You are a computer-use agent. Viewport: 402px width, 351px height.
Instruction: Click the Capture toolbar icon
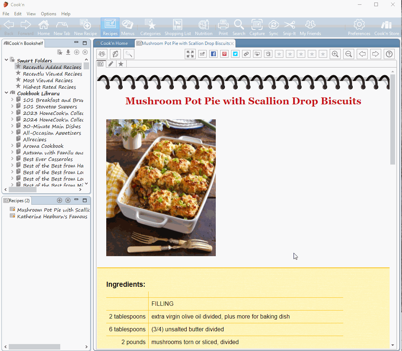tap(257, 28)
